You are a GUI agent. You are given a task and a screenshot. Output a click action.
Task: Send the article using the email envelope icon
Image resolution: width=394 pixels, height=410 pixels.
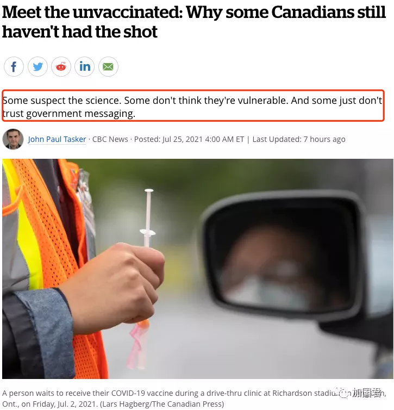click(108, 66)
